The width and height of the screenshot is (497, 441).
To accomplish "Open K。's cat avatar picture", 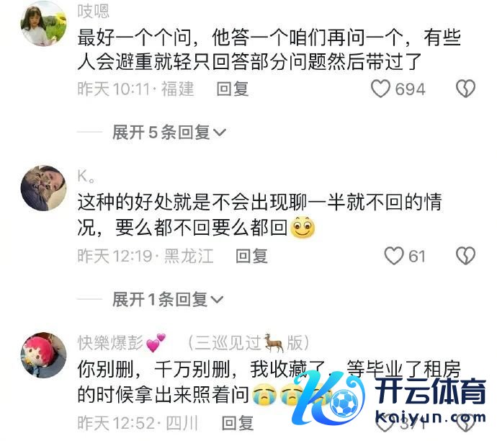I will point(44,187).
